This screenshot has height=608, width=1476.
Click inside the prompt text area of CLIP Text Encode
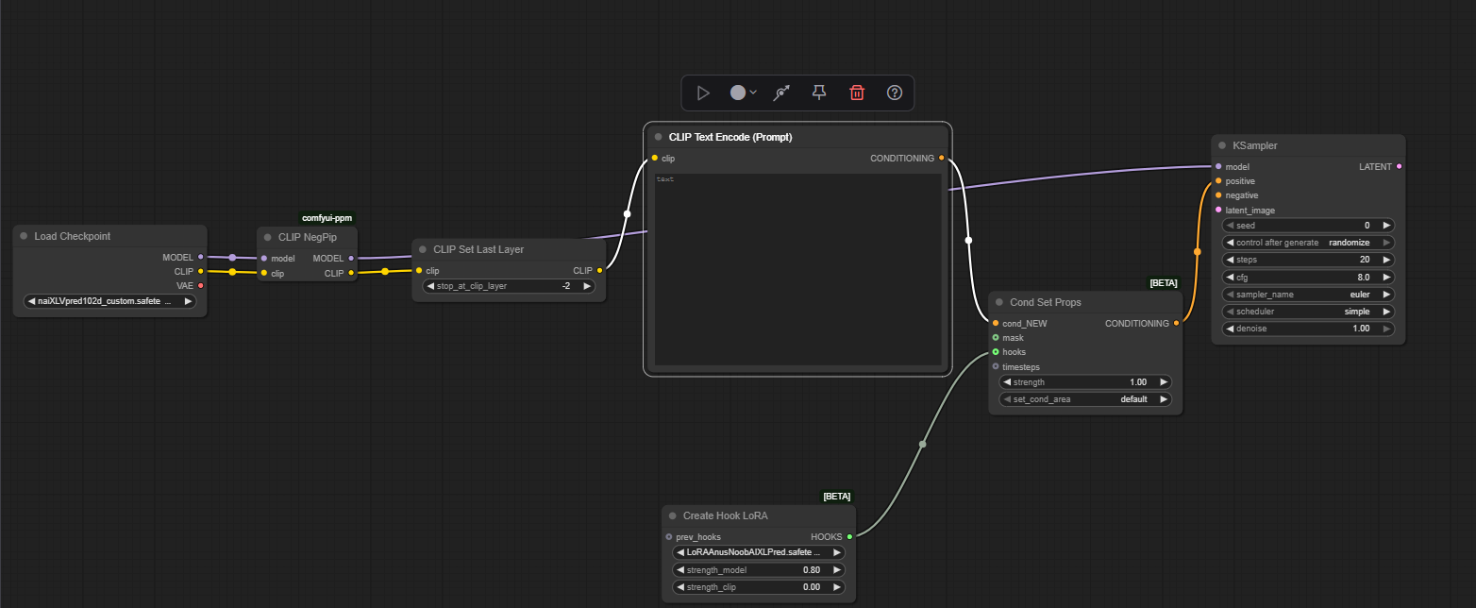[798, 269]
